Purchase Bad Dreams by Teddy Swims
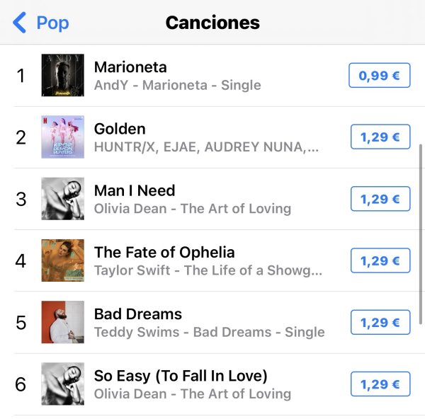The height and width of the screenshot is (419, 425). click(380, 322)
